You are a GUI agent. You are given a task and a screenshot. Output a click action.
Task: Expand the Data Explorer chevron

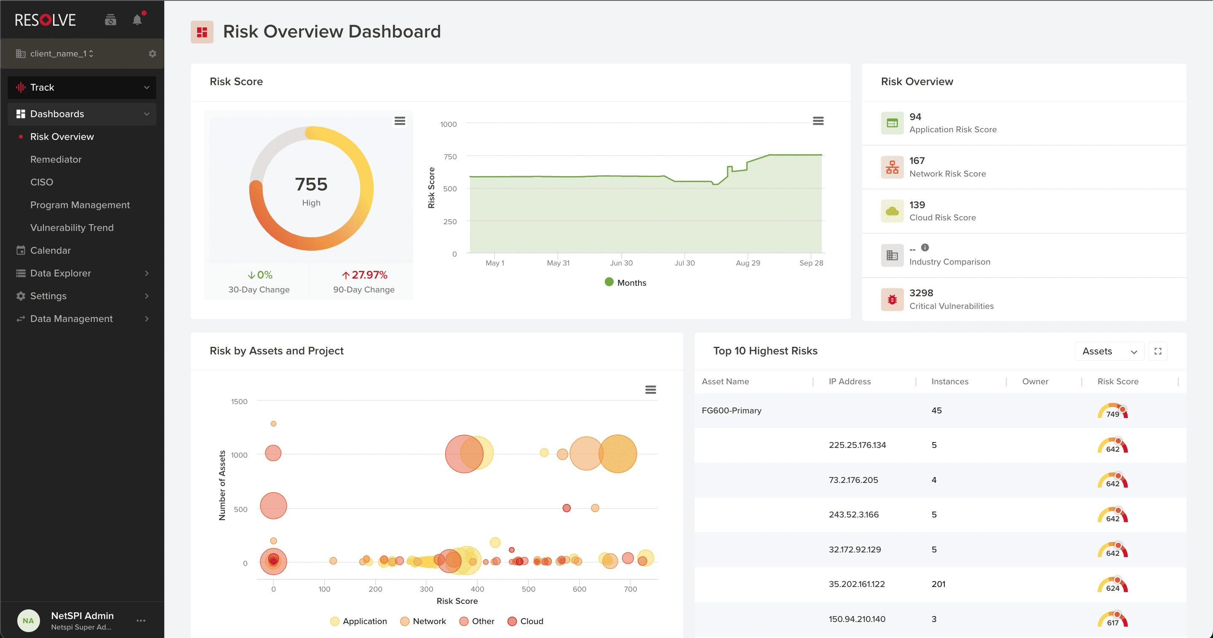[x=147, y=273]
